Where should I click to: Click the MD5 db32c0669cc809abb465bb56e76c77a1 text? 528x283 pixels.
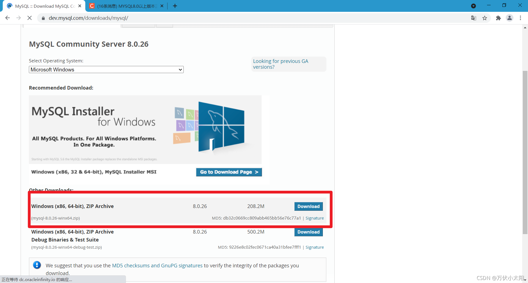[x=256, y=218]
